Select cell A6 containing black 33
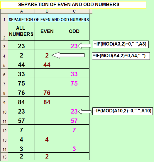The height and width of the screenshot is (162, 154). coord(21,73)
